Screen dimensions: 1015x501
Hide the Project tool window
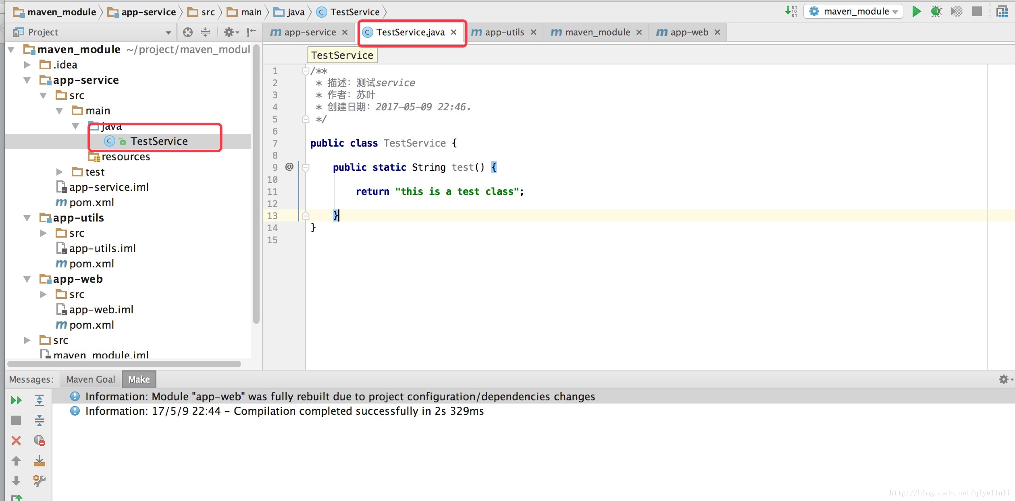pyautogui.click(x=251, y=32)
